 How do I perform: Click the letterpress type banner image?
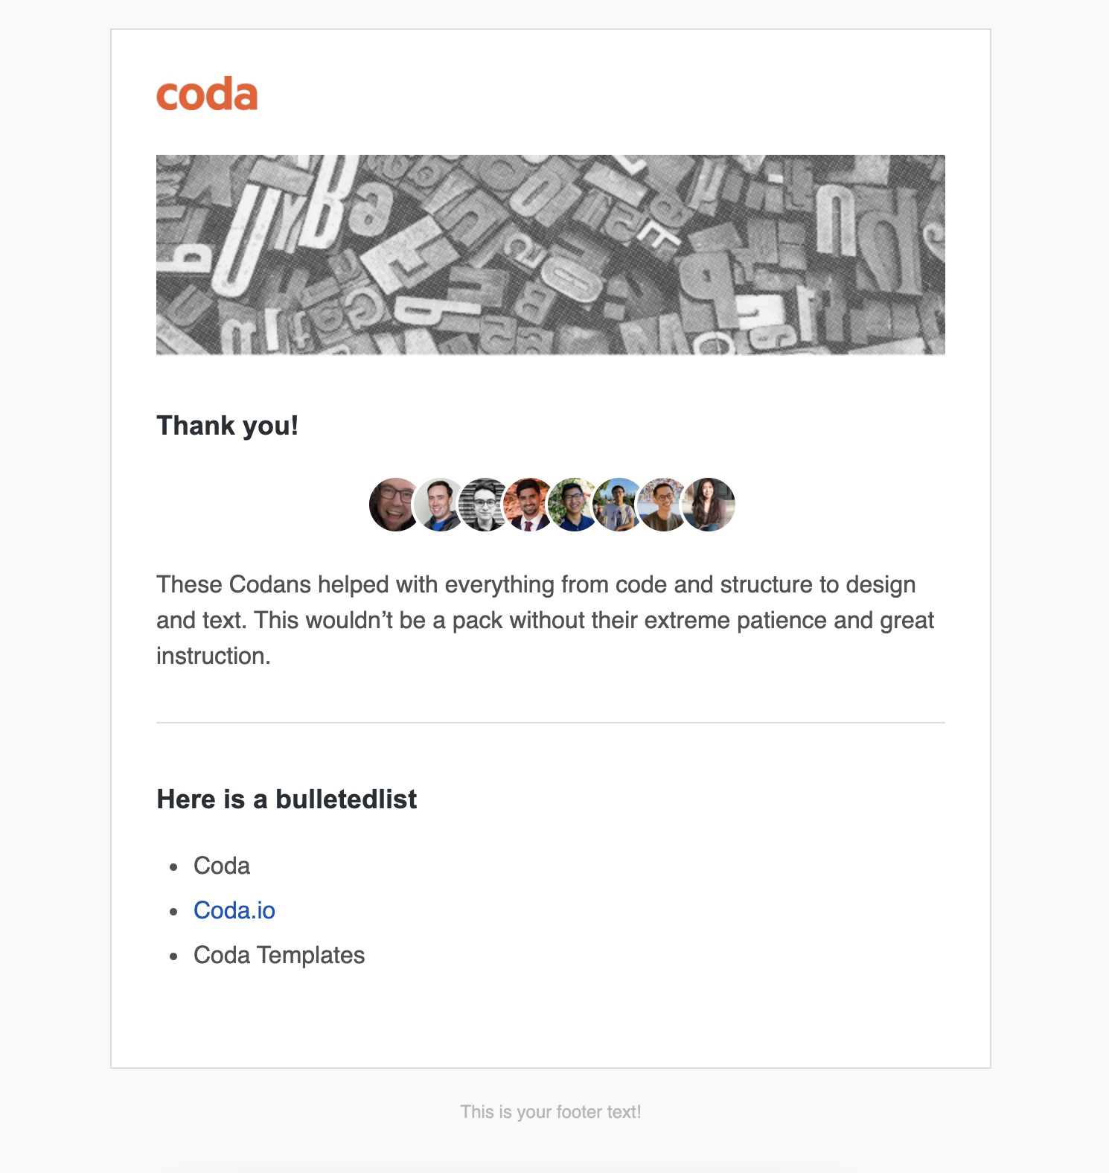click(x=551, y=255)
